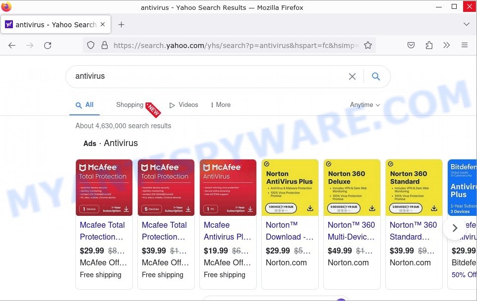This screenshot has height=301, width=477.
Task: Click the 50% Off Bitdefender label
Action: (464, 275)
